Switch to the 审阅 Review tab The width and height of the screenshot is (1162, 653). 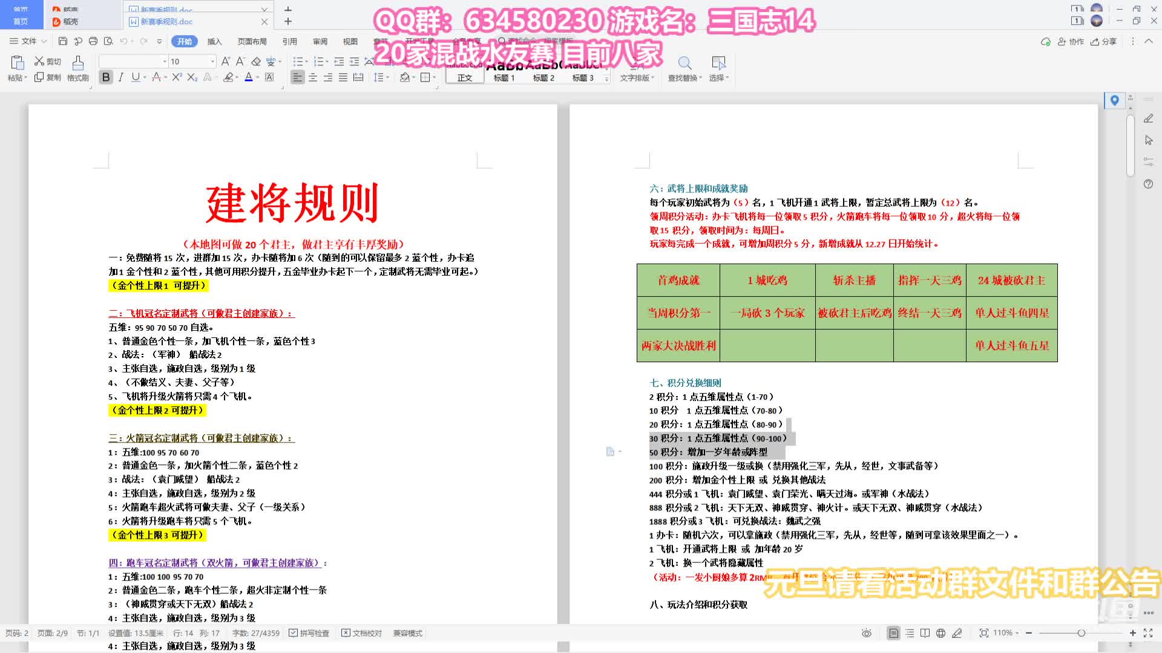tap(320, 41)
